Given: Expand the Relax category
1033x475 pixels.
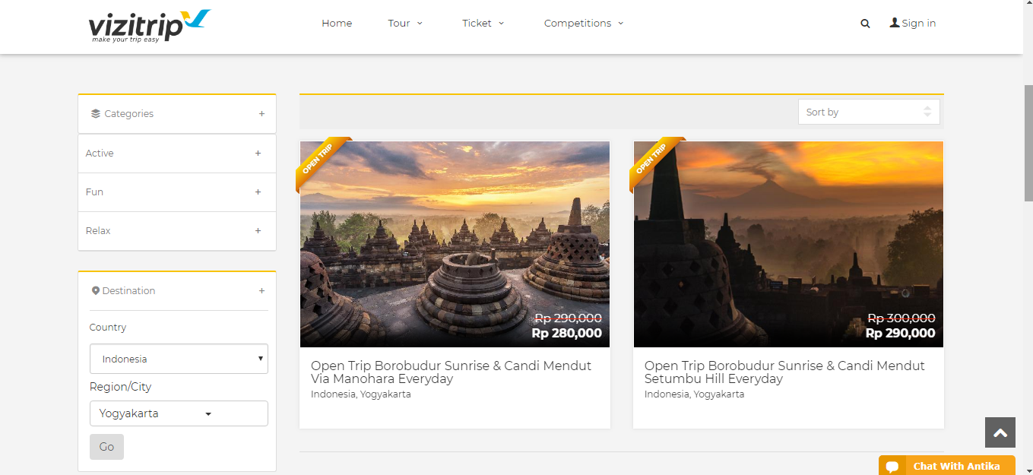Looking at the screenshot, I should pyautogui.click(x=258, y=231).
